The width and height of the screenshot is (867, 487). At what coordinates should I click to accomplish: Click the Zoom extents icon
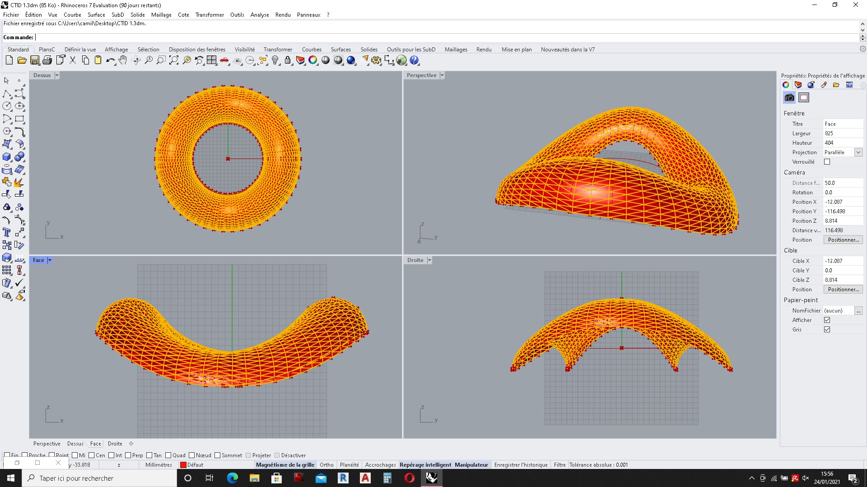[x=173, y=60]
